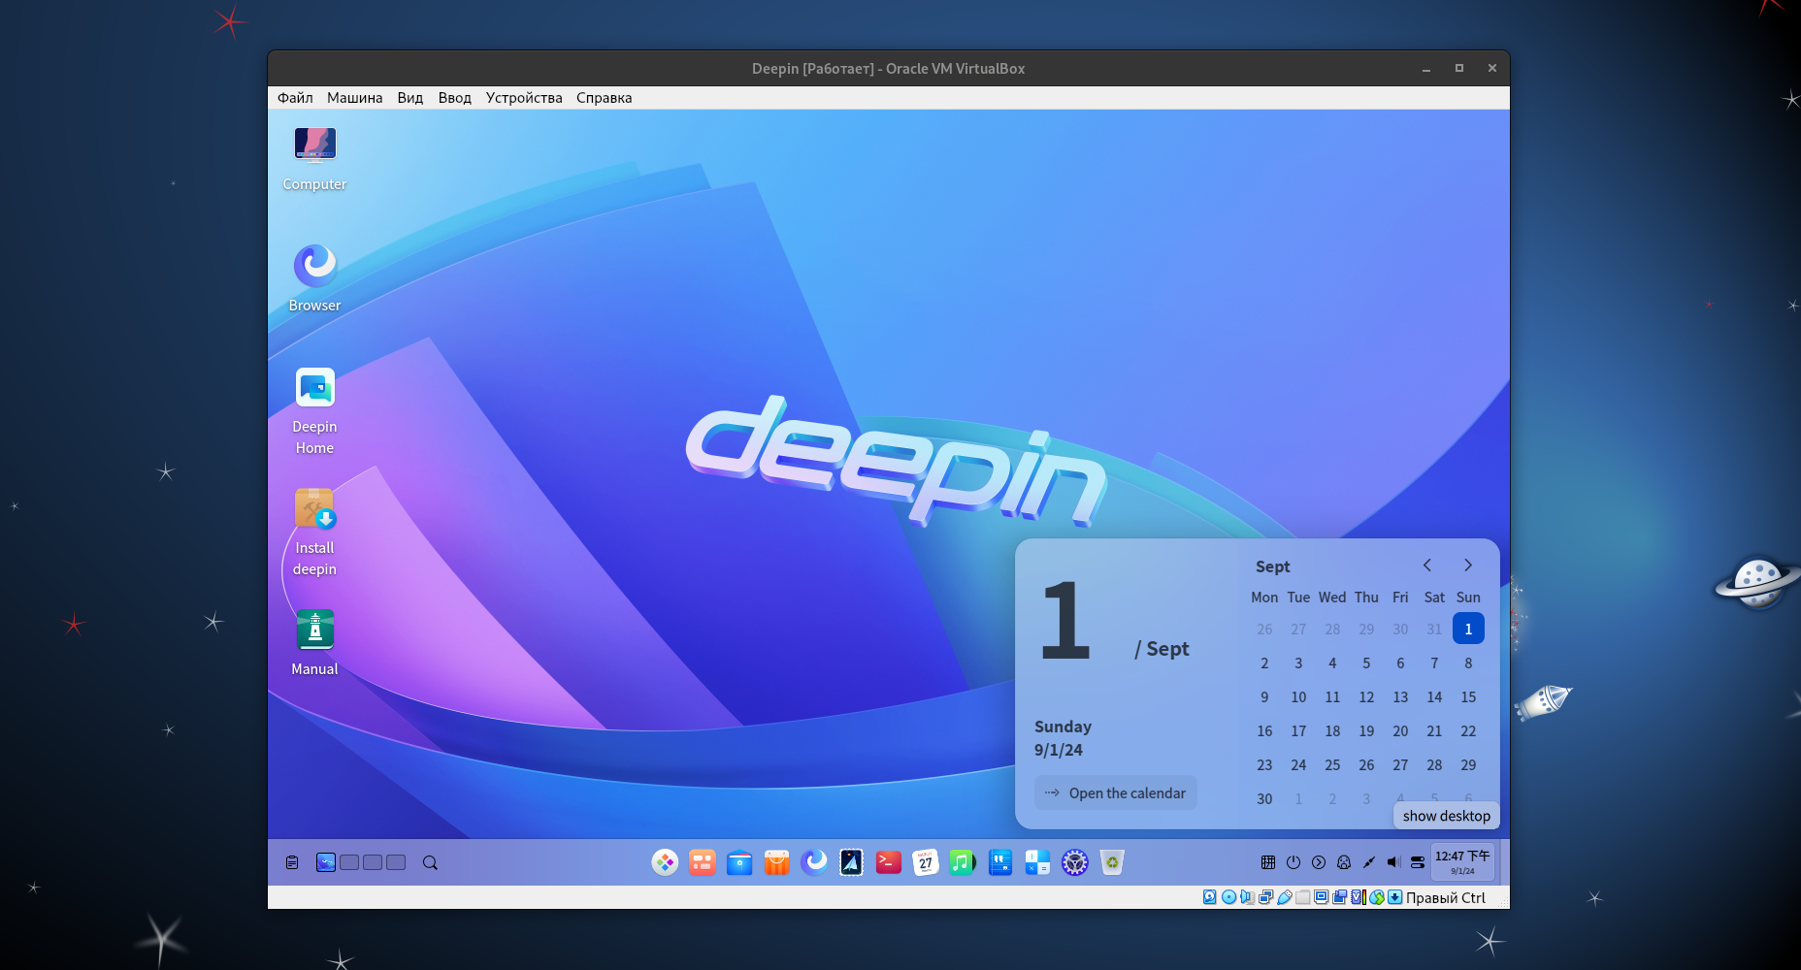This screenshot has height=970, width=1801.
Task: Switch to the first workspace thumbnail
Action: click(326, 862)
